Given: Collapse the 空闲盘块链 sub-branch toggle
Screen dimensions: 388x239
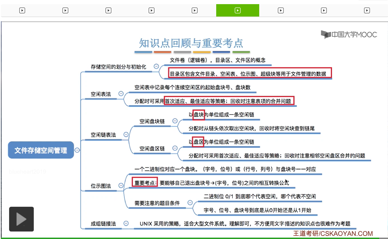Looking at the screenshot, I should click(x=175, y=121).
